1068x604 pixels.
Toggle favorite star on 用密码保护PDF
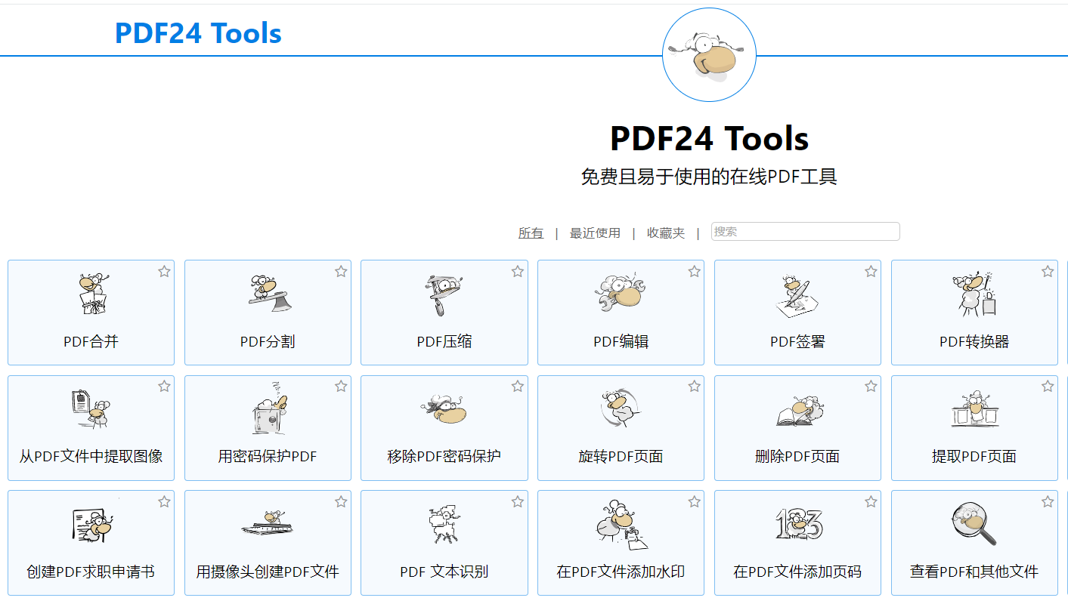(x=341, y=387)
